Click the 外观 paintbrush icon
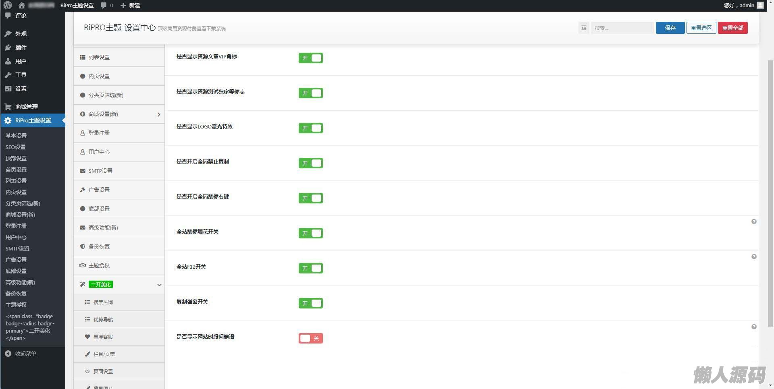The width and height of the screenshot is (774, 389). click(8, 34)
